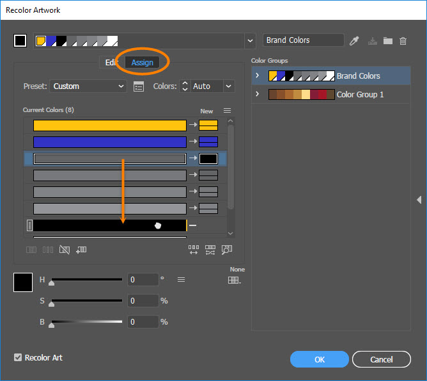427x381 pixels.
Task: Click exclude selected colors icon
Action: [x=65, y=250]
